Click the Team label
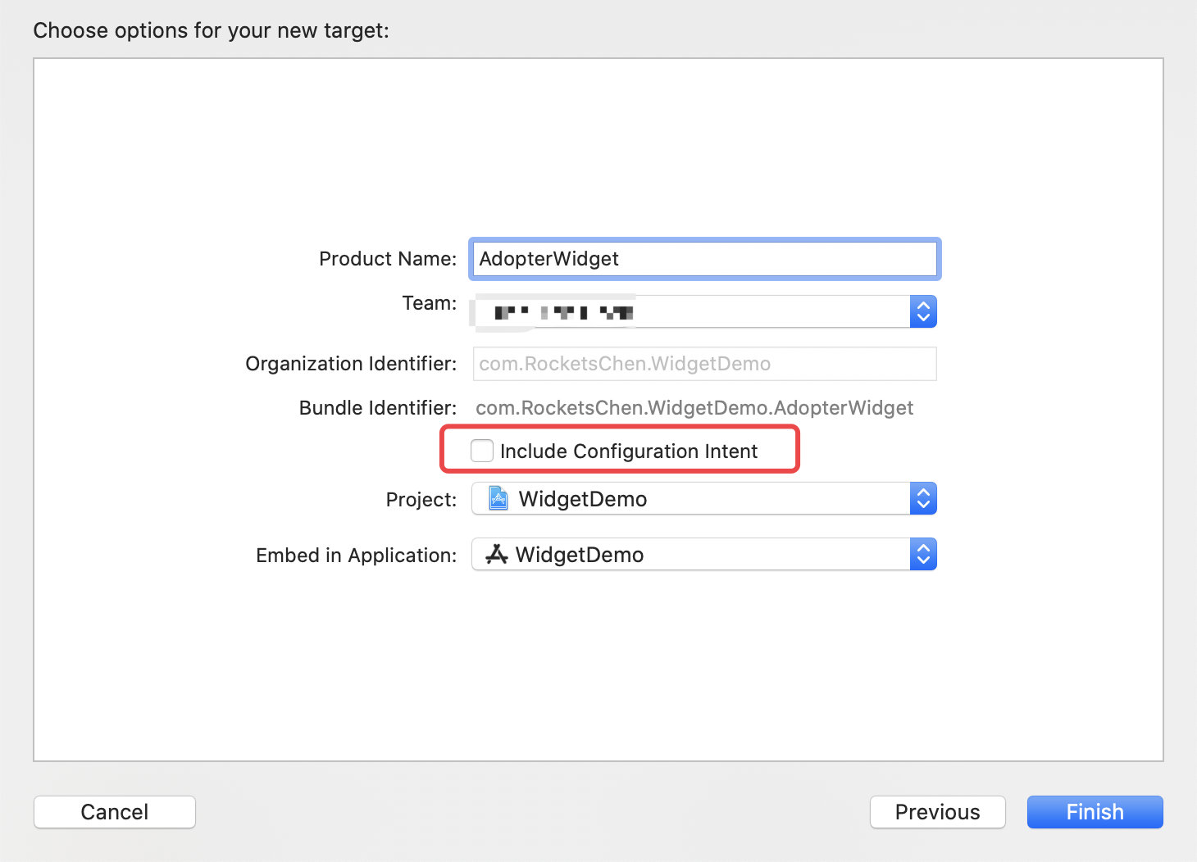 [x=430, y=303]
